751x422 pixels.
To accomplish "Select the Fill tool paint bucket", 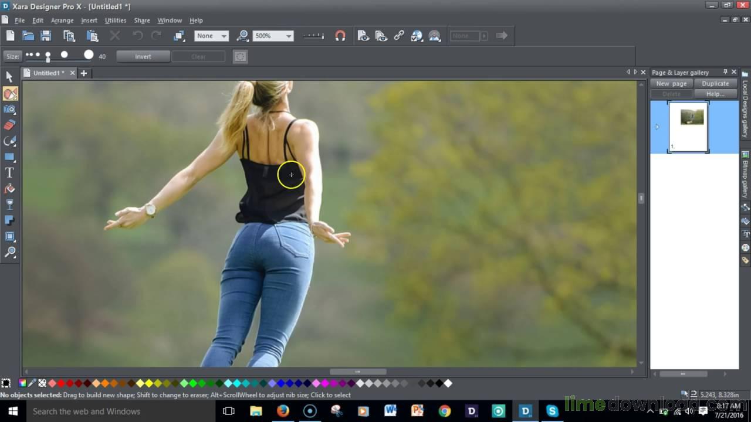I will [x=9, y=188].
